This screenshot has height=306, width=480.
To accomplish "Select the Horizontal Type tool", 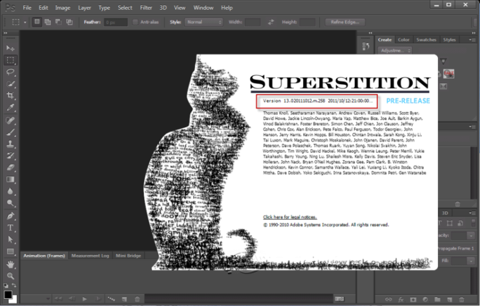I will tap(10, 228).
